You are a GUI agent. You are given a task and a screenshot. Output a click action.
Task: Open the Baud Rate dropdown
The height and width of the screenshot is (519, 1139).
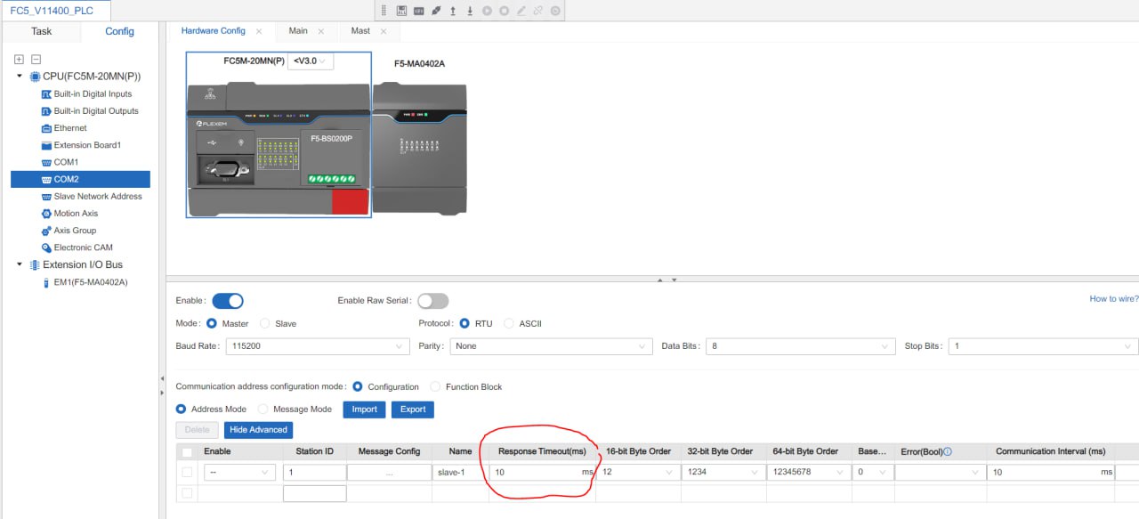[x=318, y=346]
